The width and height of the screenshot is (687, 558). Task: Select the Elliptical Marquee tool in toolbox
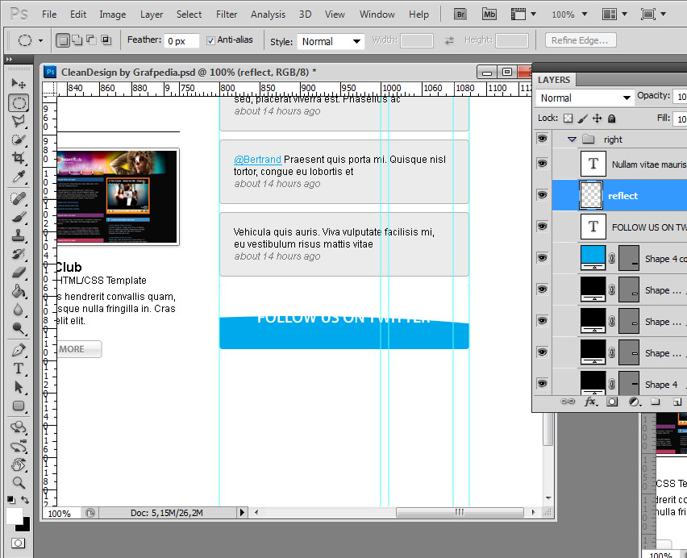(x=19, y=103)
